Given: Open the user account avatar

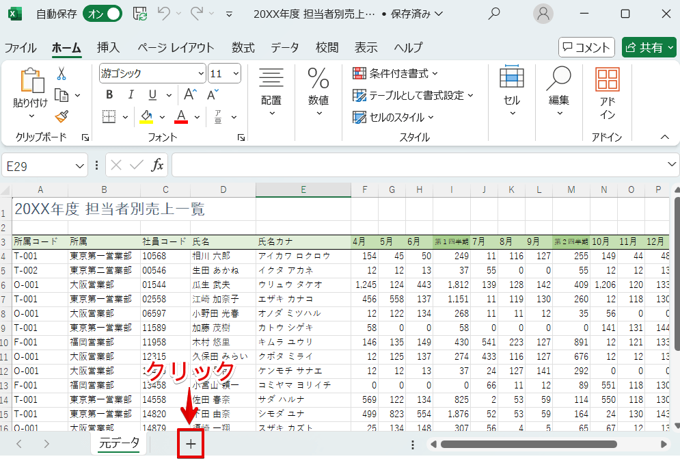Looking at the screenshot, I should click(x=543, y=14).
